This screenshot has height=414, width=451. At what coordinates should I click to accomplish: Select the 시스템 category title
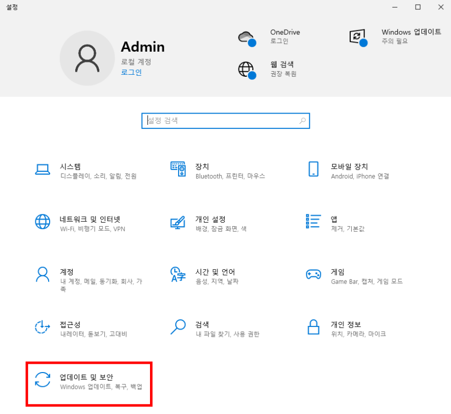coord(70,166)
